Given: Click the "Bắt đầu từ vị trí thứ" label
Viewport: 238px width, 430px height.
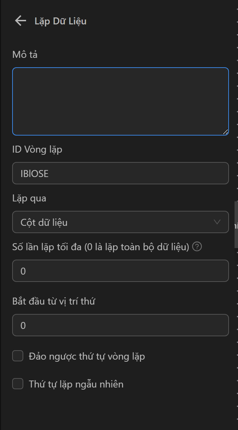Looking at the screenshot, I should pos(54,301).
